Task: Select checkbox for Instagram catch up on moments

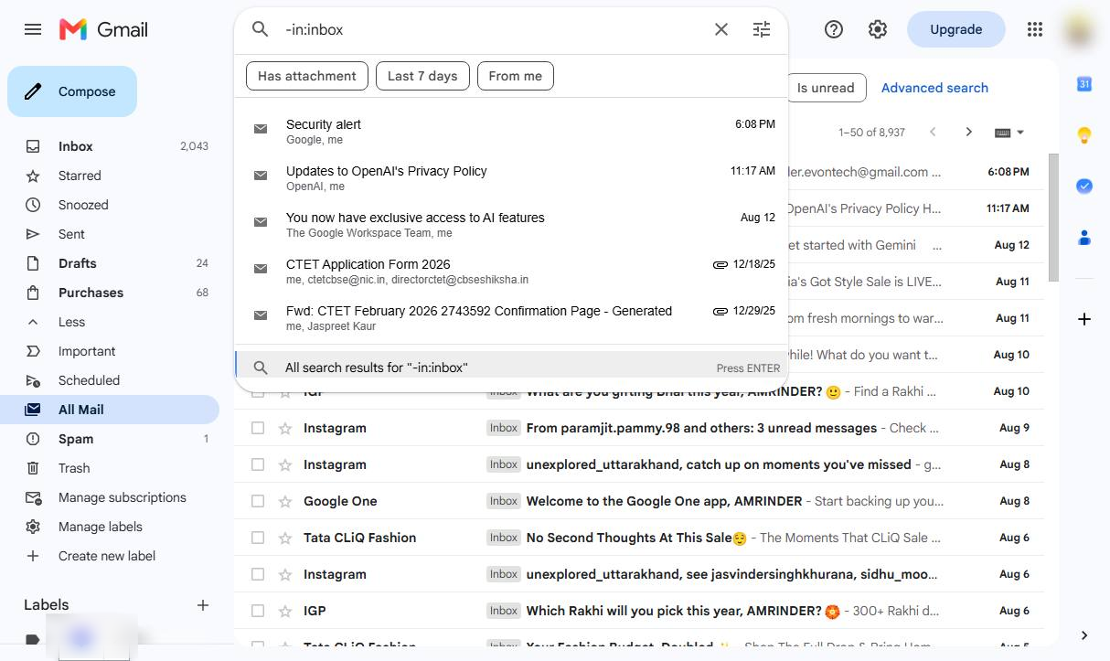Action: click(258, 464)
